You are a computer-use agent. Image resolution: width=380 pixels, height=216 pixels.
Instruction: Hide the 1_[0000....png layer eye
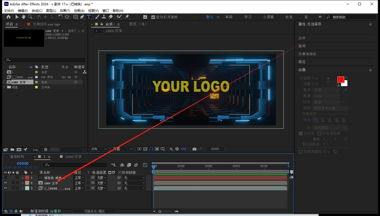(5, 188)
